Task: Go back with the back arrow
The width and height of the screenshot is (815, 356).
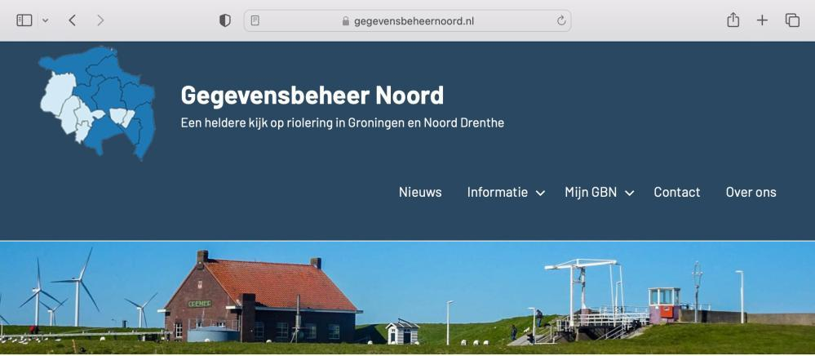Action: (73, 20)
